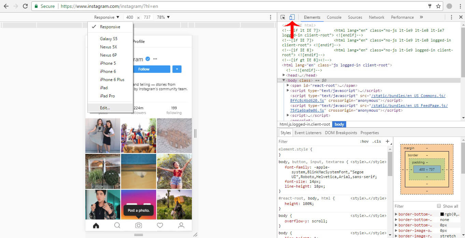The width and height of the screenshot is (465, 238).
Task: Click the viewport height field showing 737
Action: pyautogui.click(x=147, y=17)
